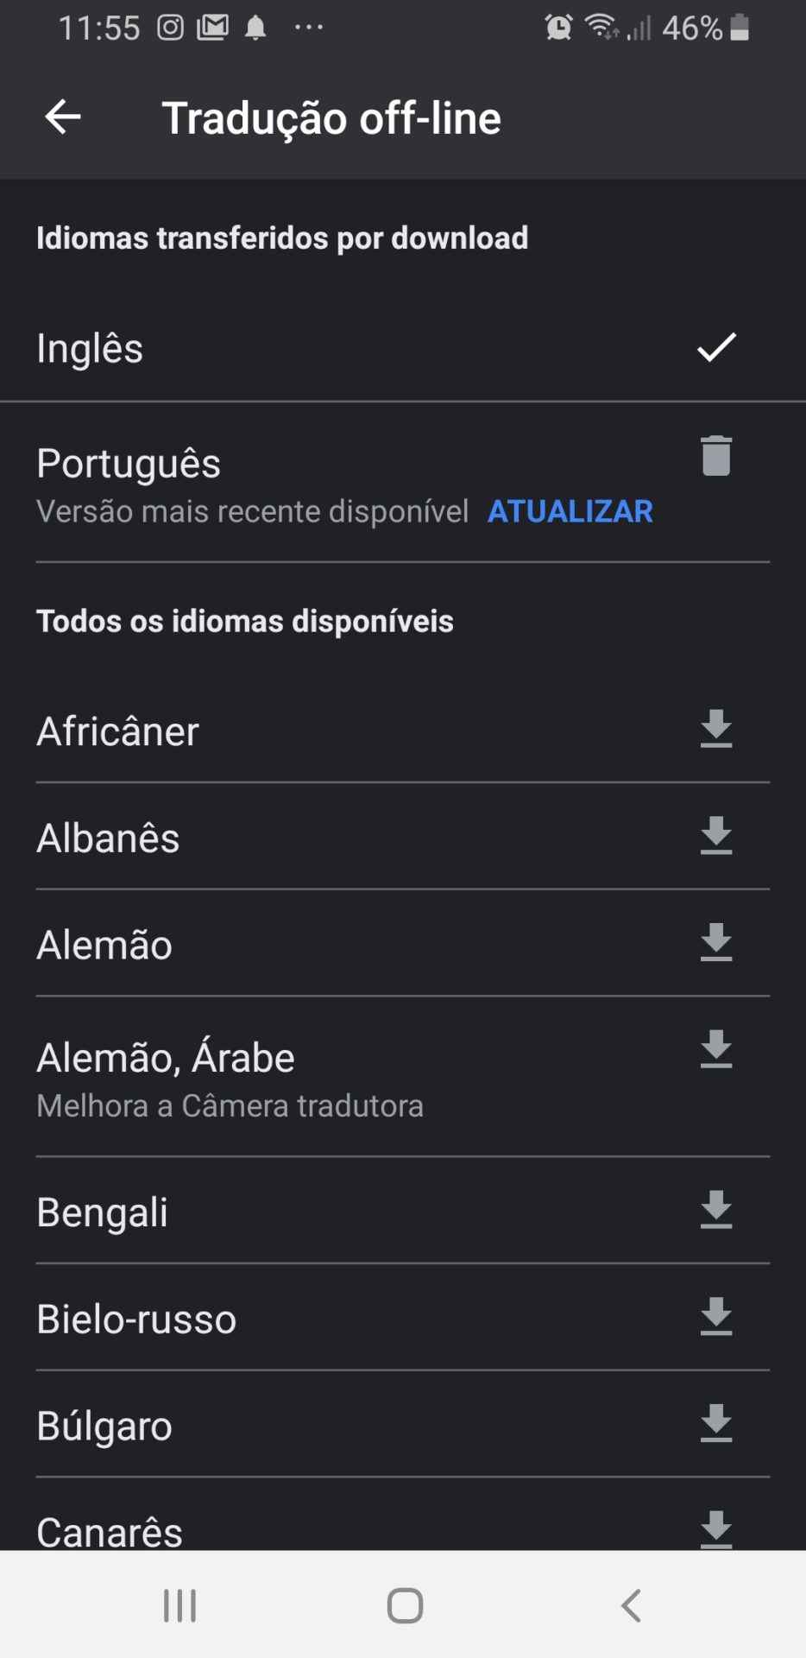Download the Bengali language pack

(x=715, y=1211)
